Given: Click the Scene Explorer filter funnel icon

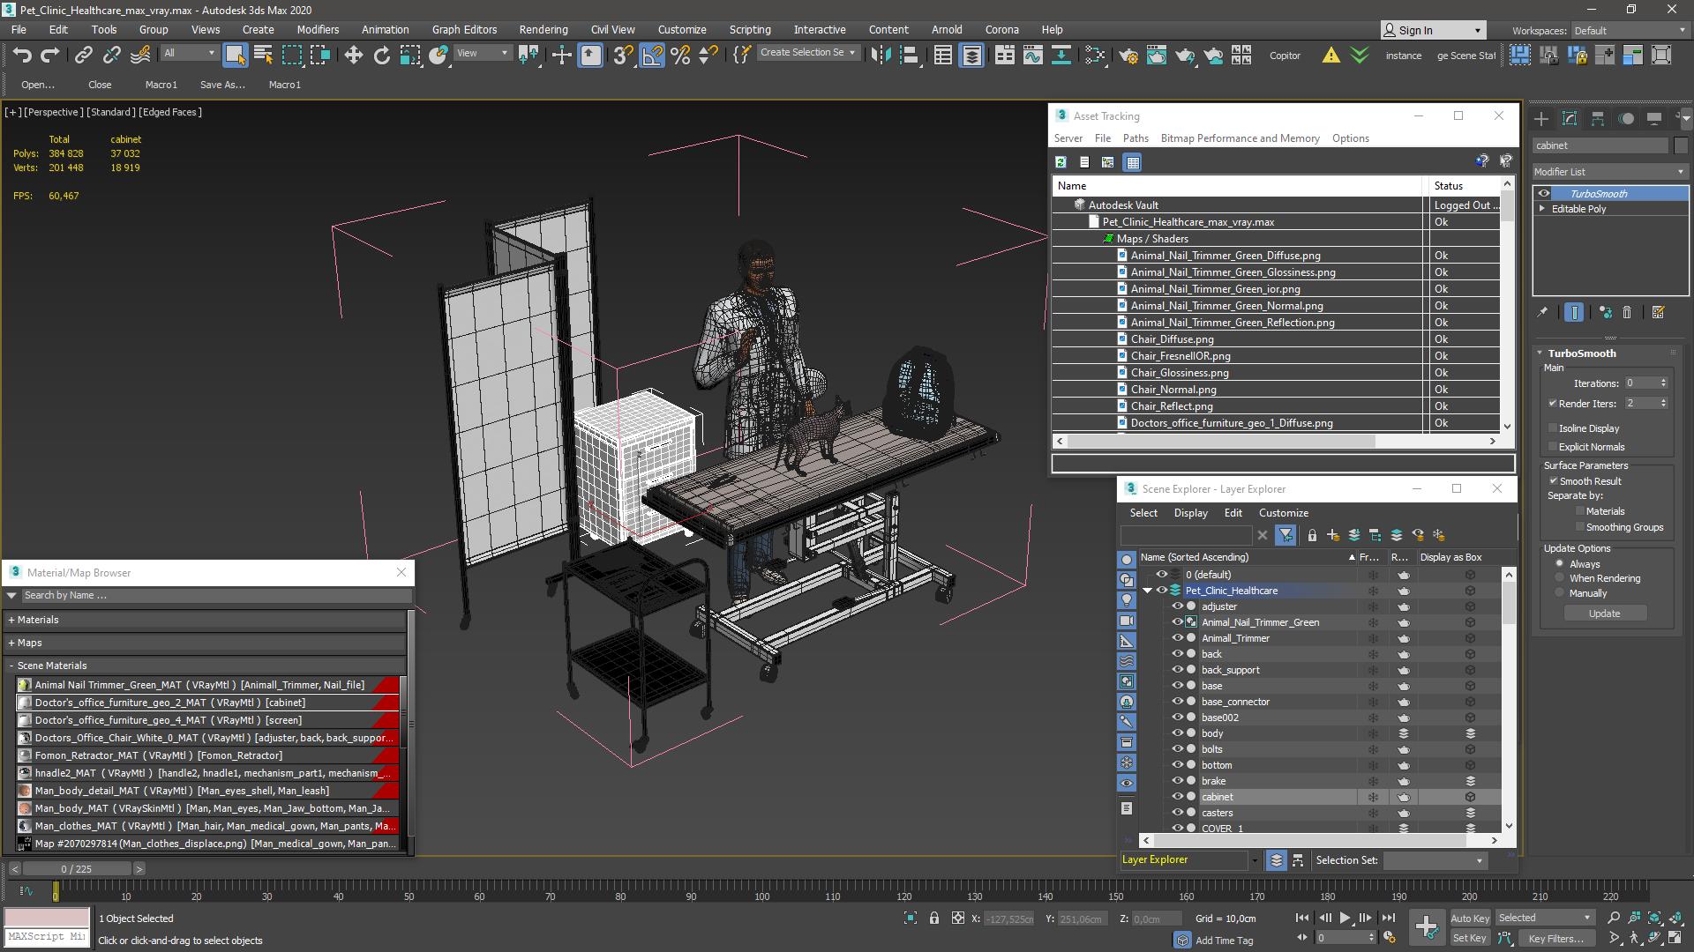Looking at the screenshot, I should [1285, 535].
